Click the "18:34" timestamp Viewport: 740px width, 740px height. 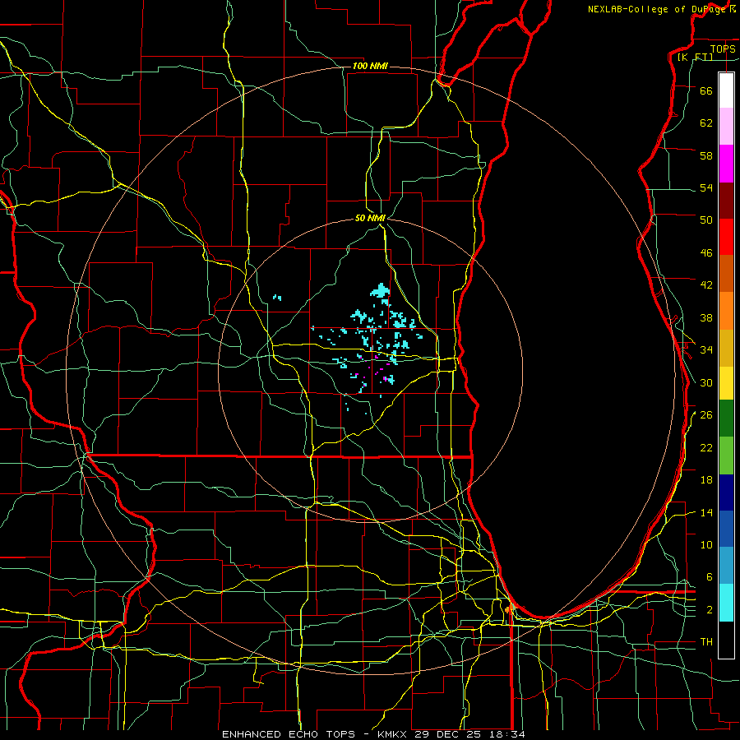tap(509, 734)
